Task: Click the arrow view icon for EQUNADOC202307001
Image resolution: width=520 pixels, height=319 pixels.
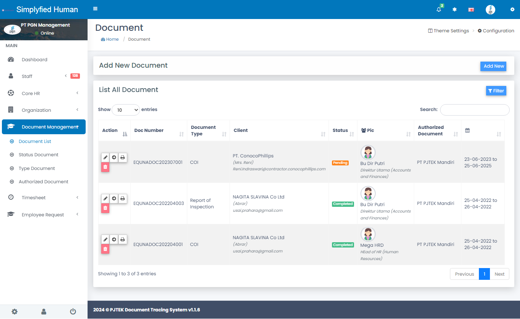Action: 114,157
